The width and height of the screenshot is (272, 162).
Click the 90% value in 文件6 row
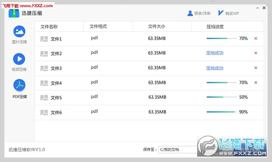(x=244, y=112)
